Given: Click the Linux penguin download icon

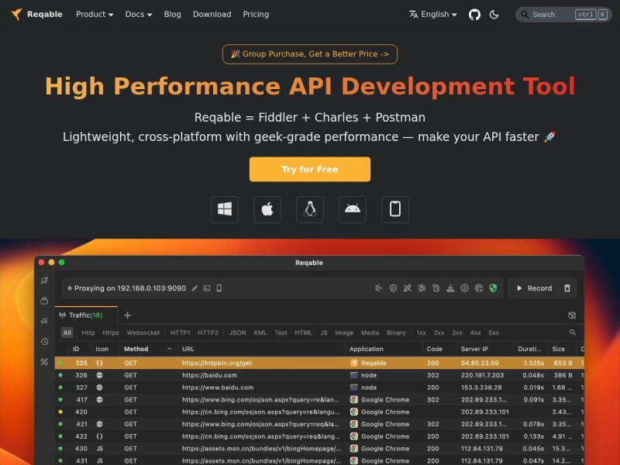Looking at the screenshot, I should (x=310, y=209).
